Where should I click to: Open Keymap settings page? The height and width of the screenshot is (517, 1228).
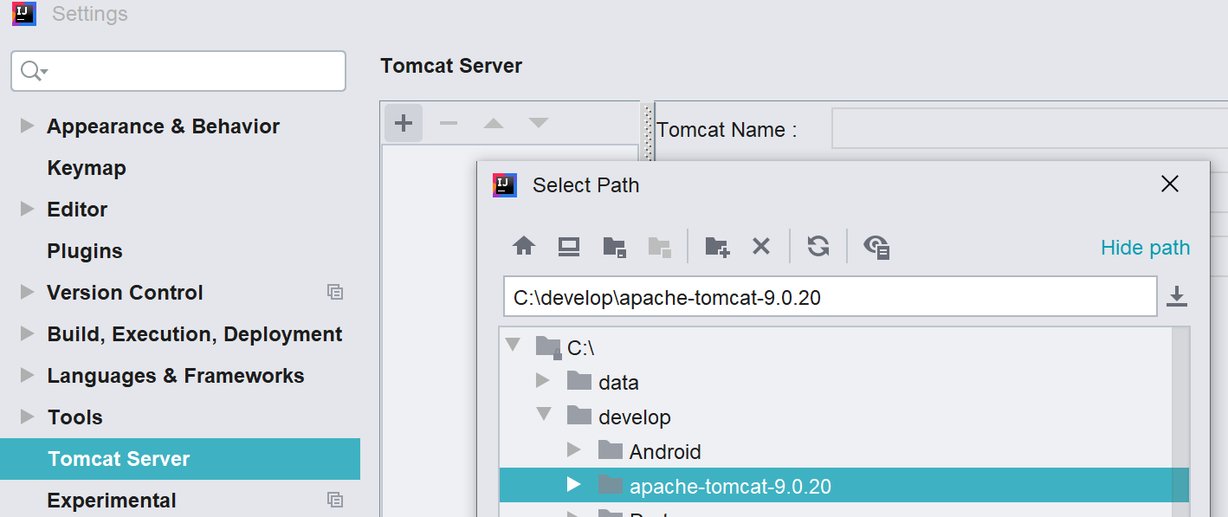87,168
